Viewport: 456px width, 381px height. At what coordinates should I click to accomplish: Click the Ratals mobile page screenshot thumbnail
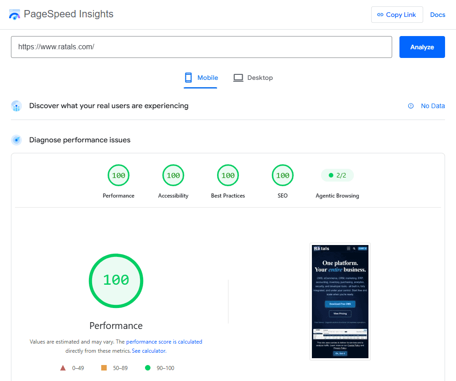tap(340, 302)
